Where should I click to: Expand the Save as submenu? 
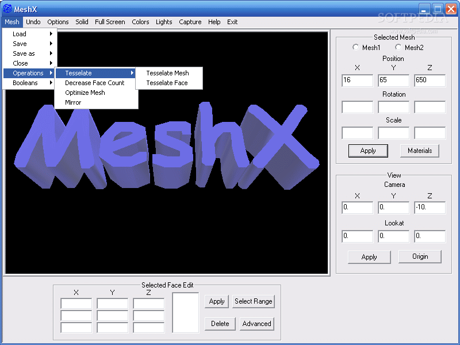(29, 53)
